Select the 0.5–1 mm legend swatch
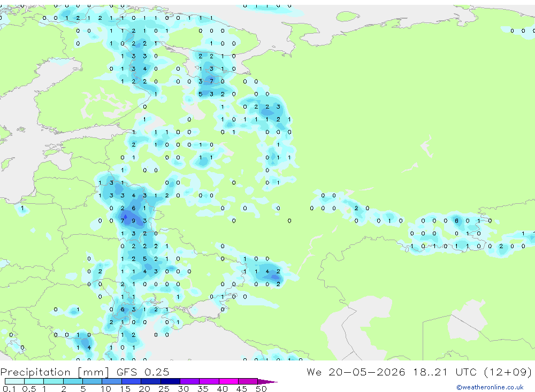Image resolution: width=535 pixels, height=392 pixels. (34, 381)
